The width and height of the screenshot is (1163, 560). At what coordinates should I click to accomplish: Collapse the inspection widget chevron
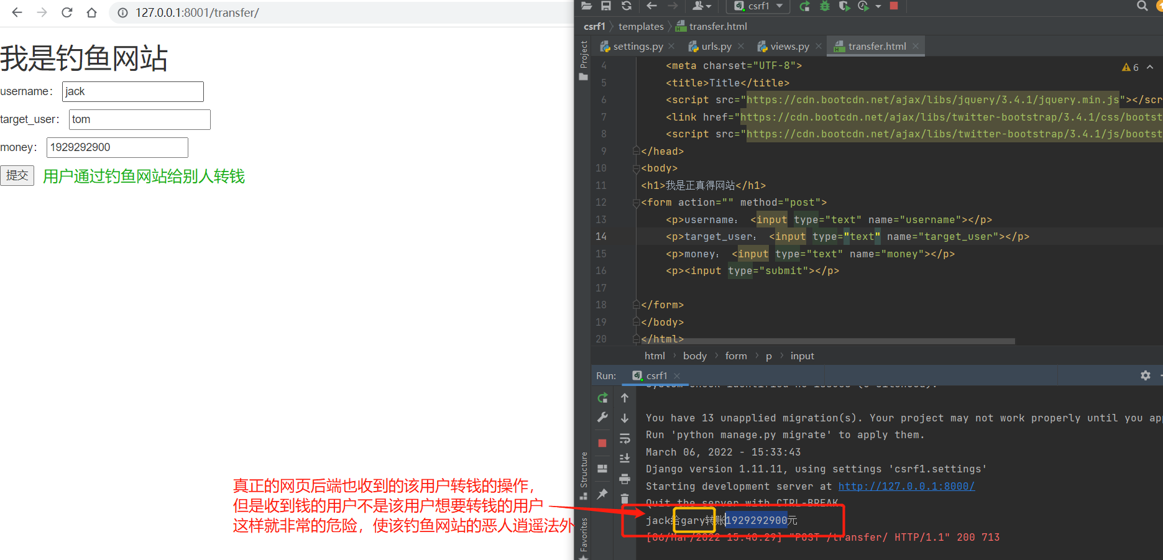tap(1150, 67)
